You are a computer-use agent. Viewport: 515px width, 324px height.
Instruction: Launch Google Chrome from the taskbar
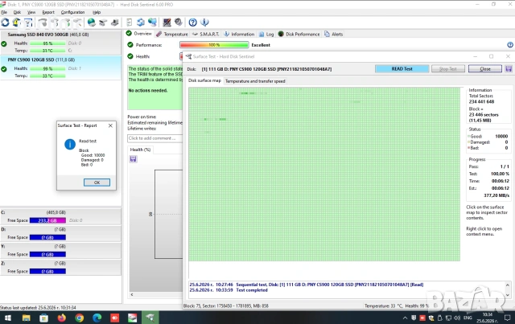[79, 318]
